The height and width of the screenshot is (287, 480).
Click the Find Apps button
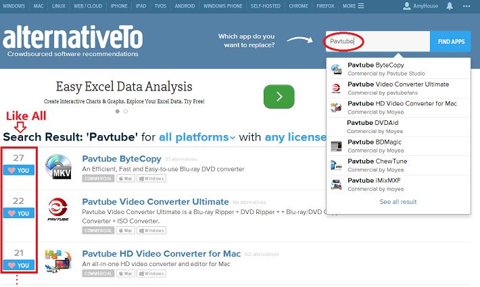coord(451,42)
